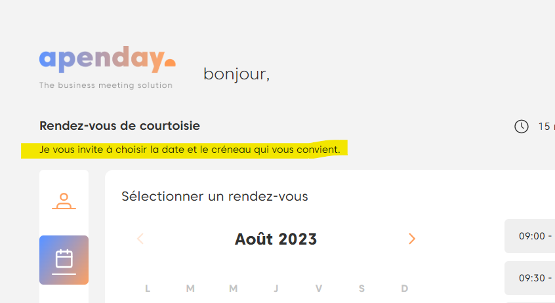Click the Août 2023 month label
The height and width of the screenshot is (303, 555).
point(276,239)
